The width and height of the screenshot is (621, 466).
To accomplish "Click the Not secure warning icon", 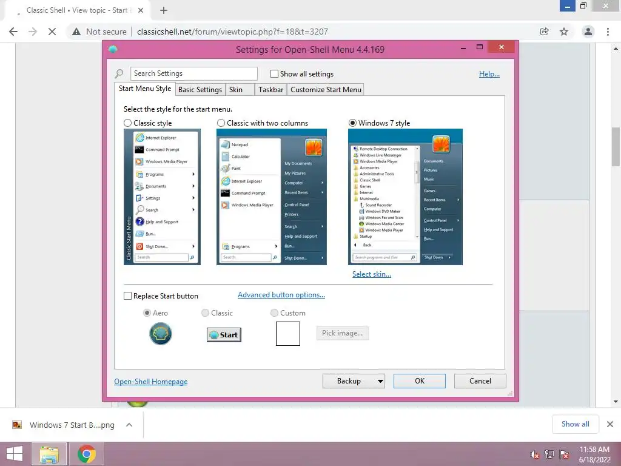I will 76,32.
